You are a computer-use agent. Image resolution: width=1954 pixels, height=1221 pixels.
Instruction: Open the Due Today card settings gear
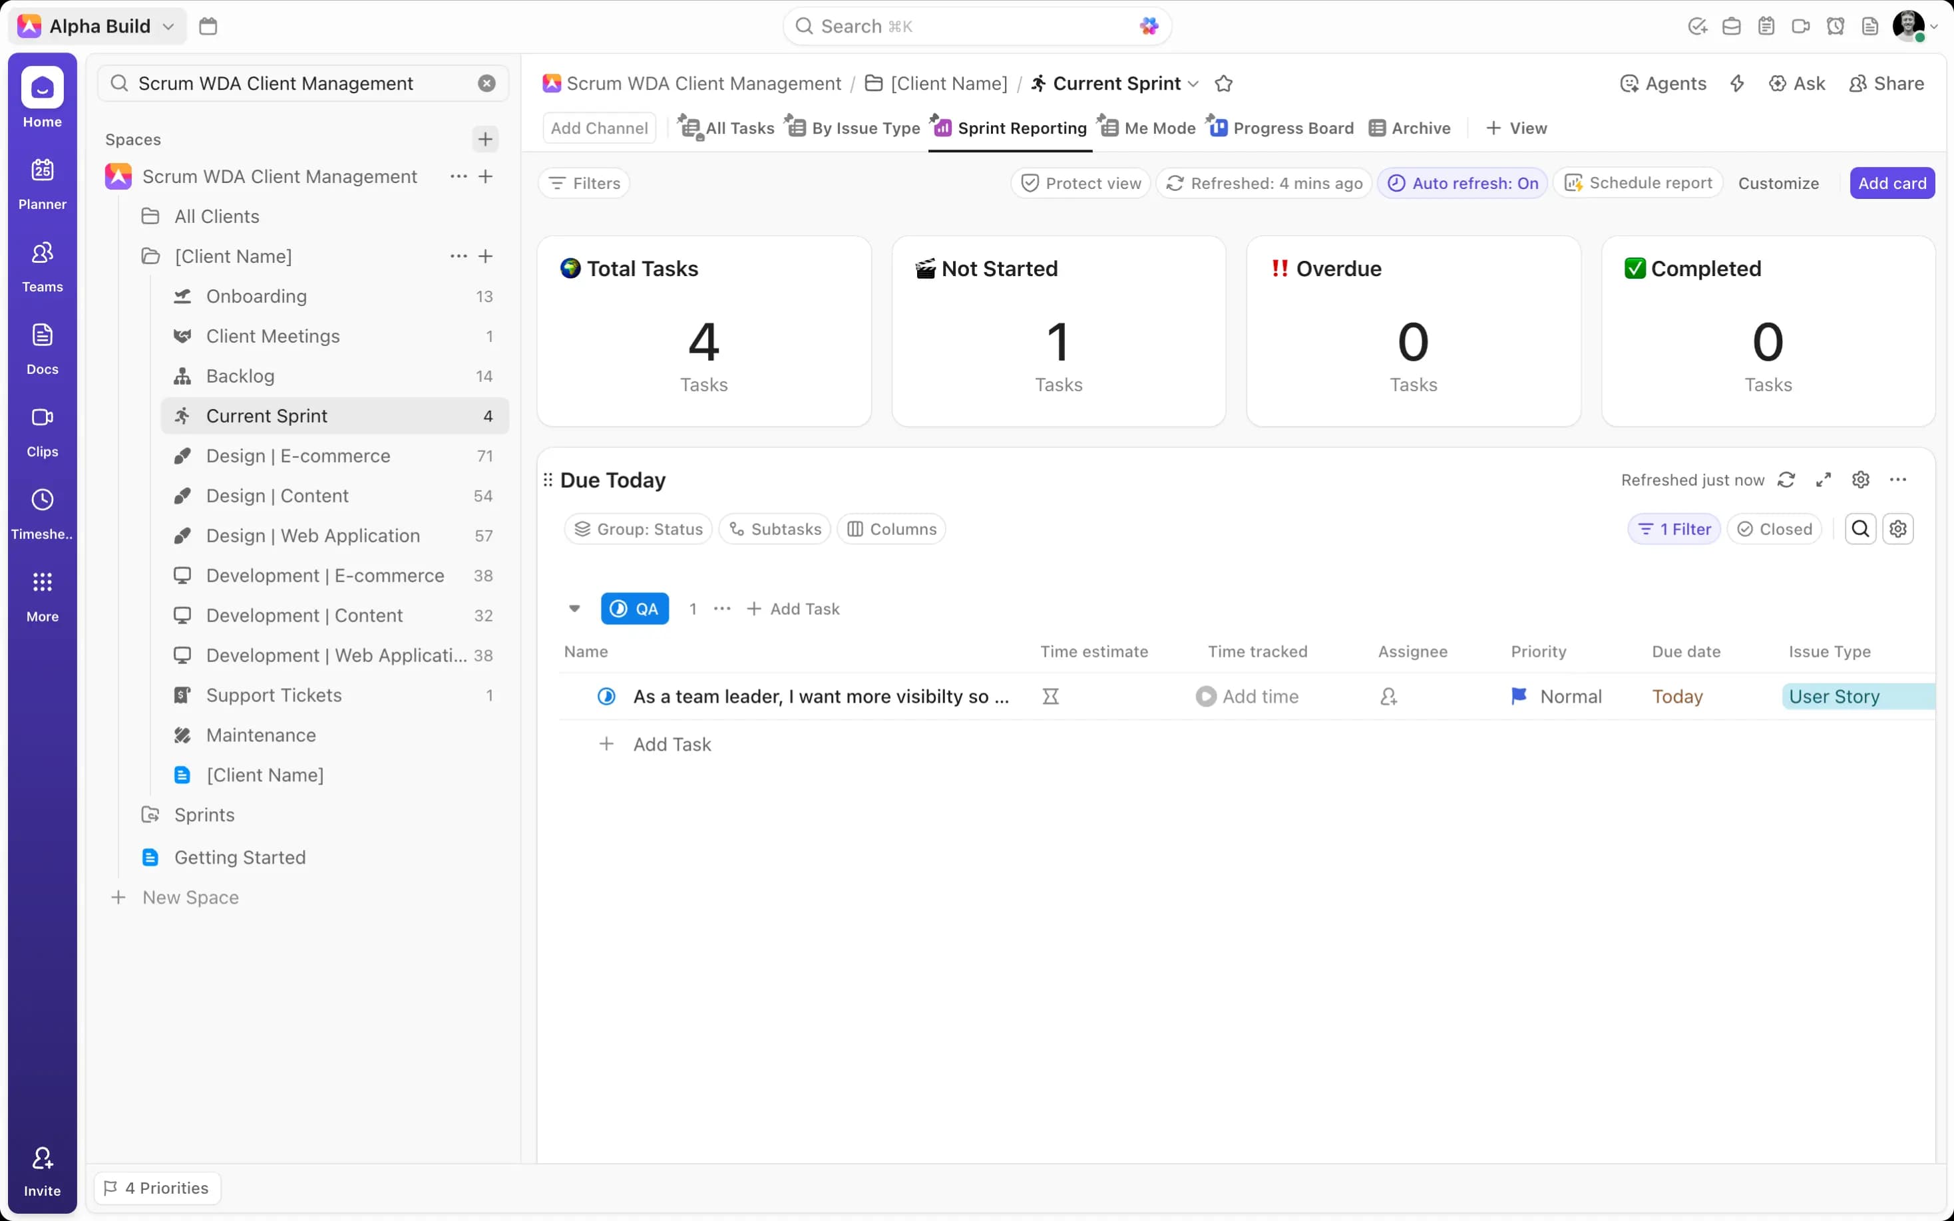(x=1860, y=480)
